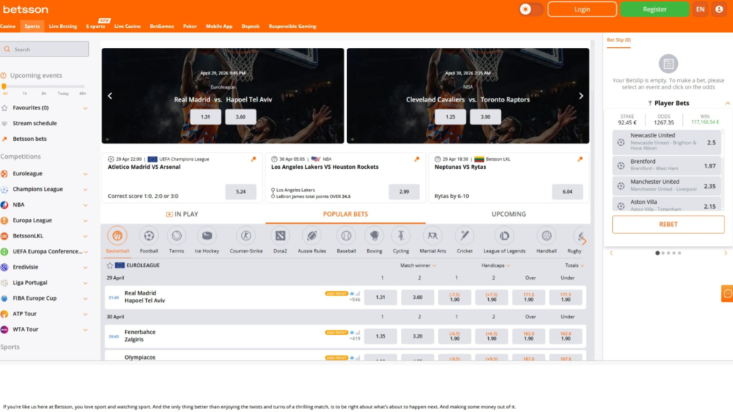Select the Basketball sport icon
Viewport: 733px width, 412px height.
coord(117,236)
